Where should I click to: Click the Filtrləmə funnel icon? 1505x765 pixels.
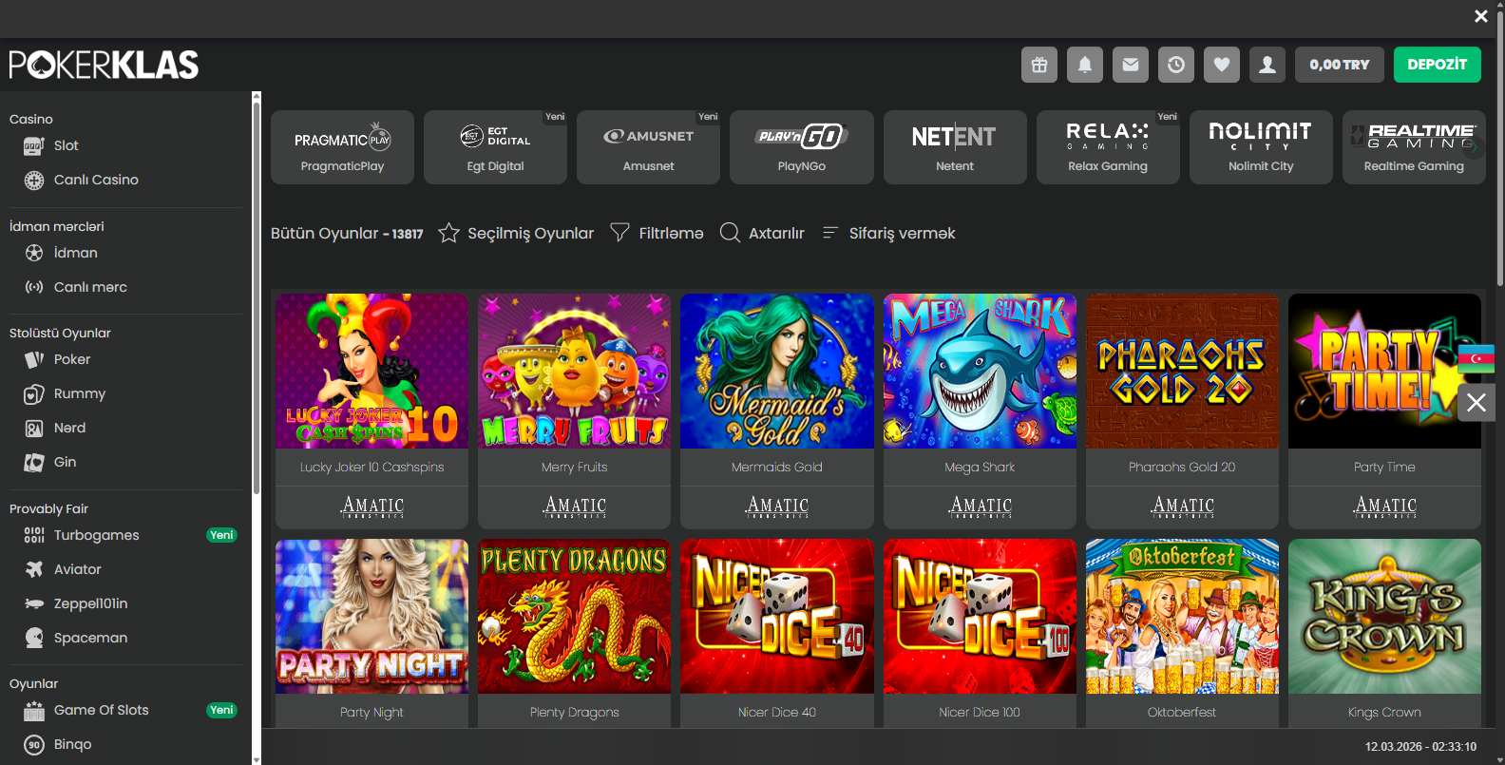619,232
